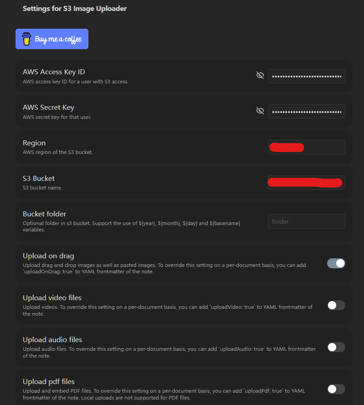Click the S3 Bucket name field

(x=307, y=183)
